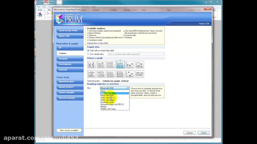Choose the before-after lines graph icon
Viewport: 257px width, 144px height.
140,65
